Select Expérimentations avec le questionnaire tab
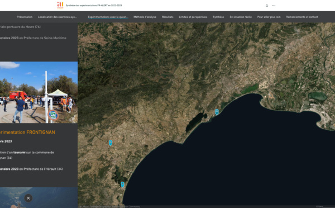Viewport: 335px width, 208px height. 108,17
